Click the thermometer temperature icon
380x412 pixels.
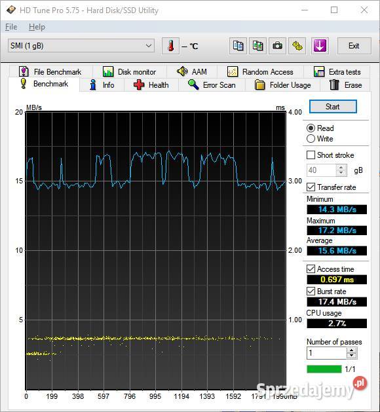pos(170,46)
